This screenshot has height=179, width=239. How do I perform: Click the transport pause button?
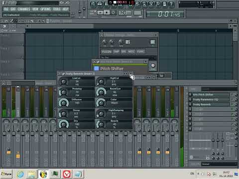click(x=100, y=12)
